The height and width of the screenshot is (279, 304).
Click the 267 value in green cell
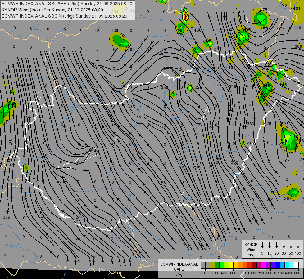[288, 198]
